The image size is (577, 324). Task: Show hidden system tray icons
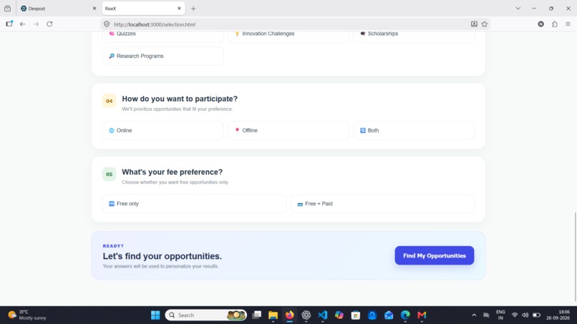click(x=474, y=315)
